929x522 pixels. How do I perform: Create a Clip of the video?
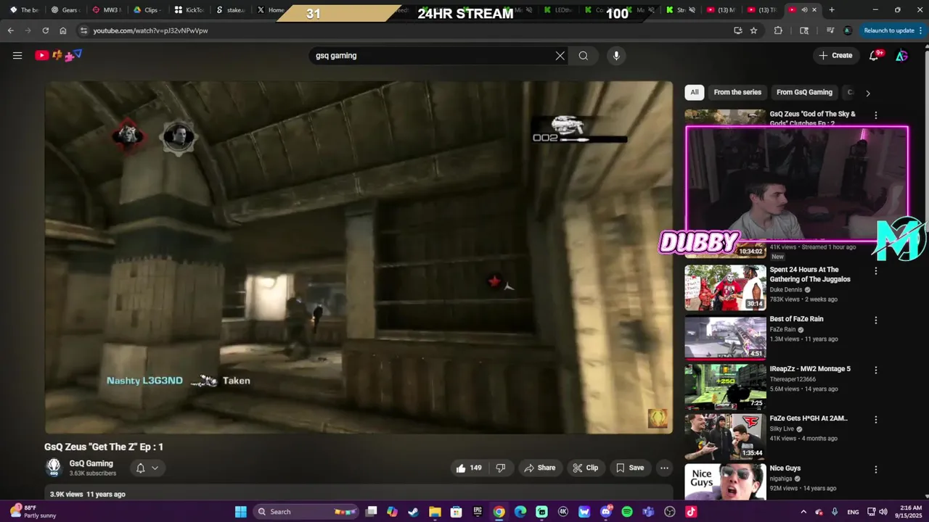585,468
